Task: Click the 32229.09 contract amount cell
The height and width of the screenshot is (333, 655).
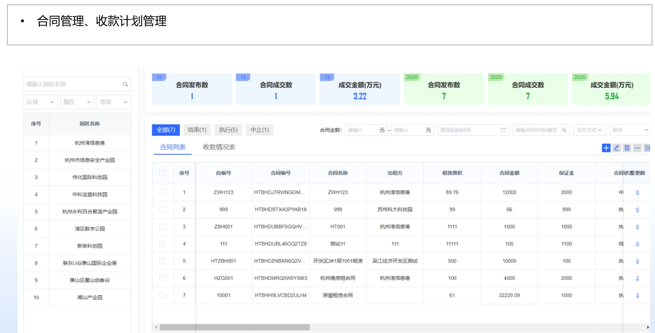Action: [x=509, y=295]
